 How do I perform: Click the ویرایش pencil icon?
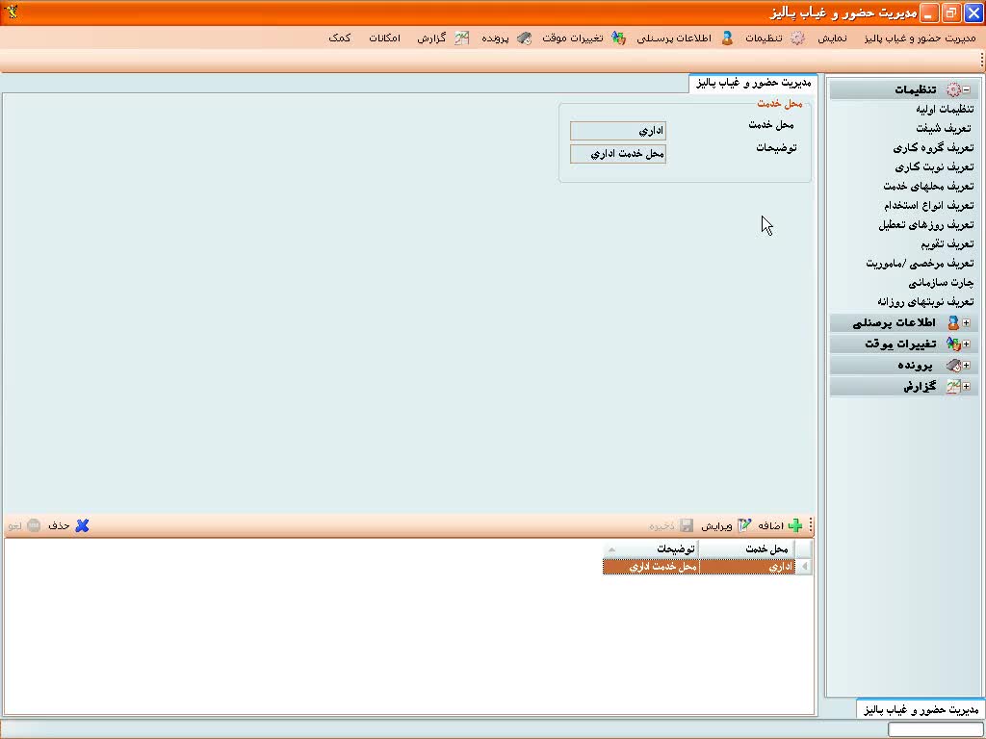point(744,525)
